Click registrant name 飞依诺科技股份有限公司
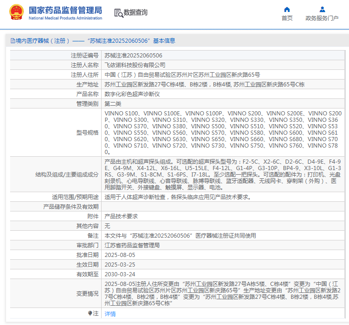The width and height of the screenshot is (349, 325). (135, 65)
